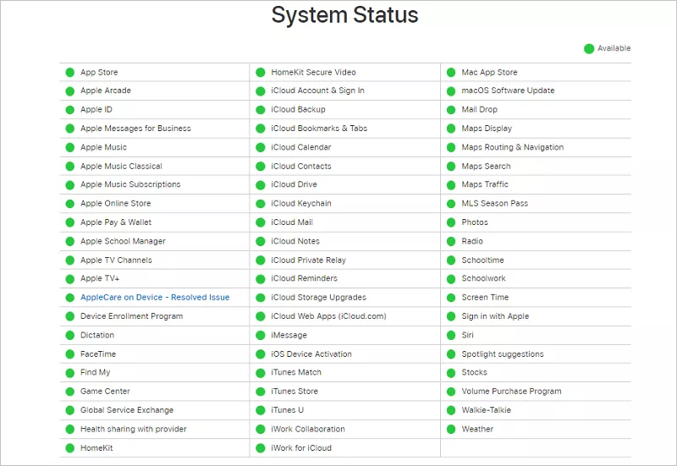Click the status dot beside Apple Music

click(70, 147)
